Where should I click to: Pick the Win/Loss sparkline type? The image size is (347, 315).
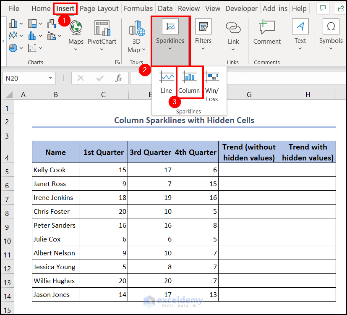(212, 87)
